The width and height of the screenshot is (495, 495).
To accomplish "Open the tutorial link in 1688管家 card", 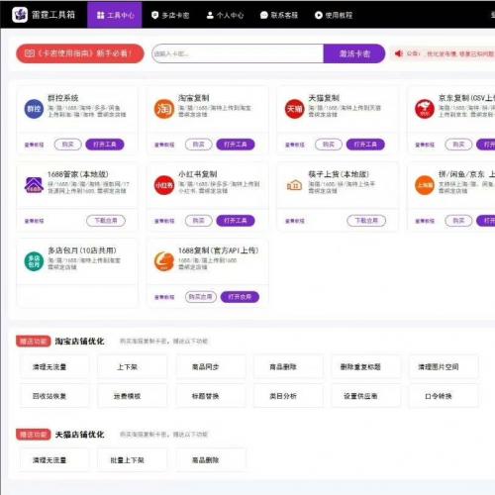I will tap(34, 221).
